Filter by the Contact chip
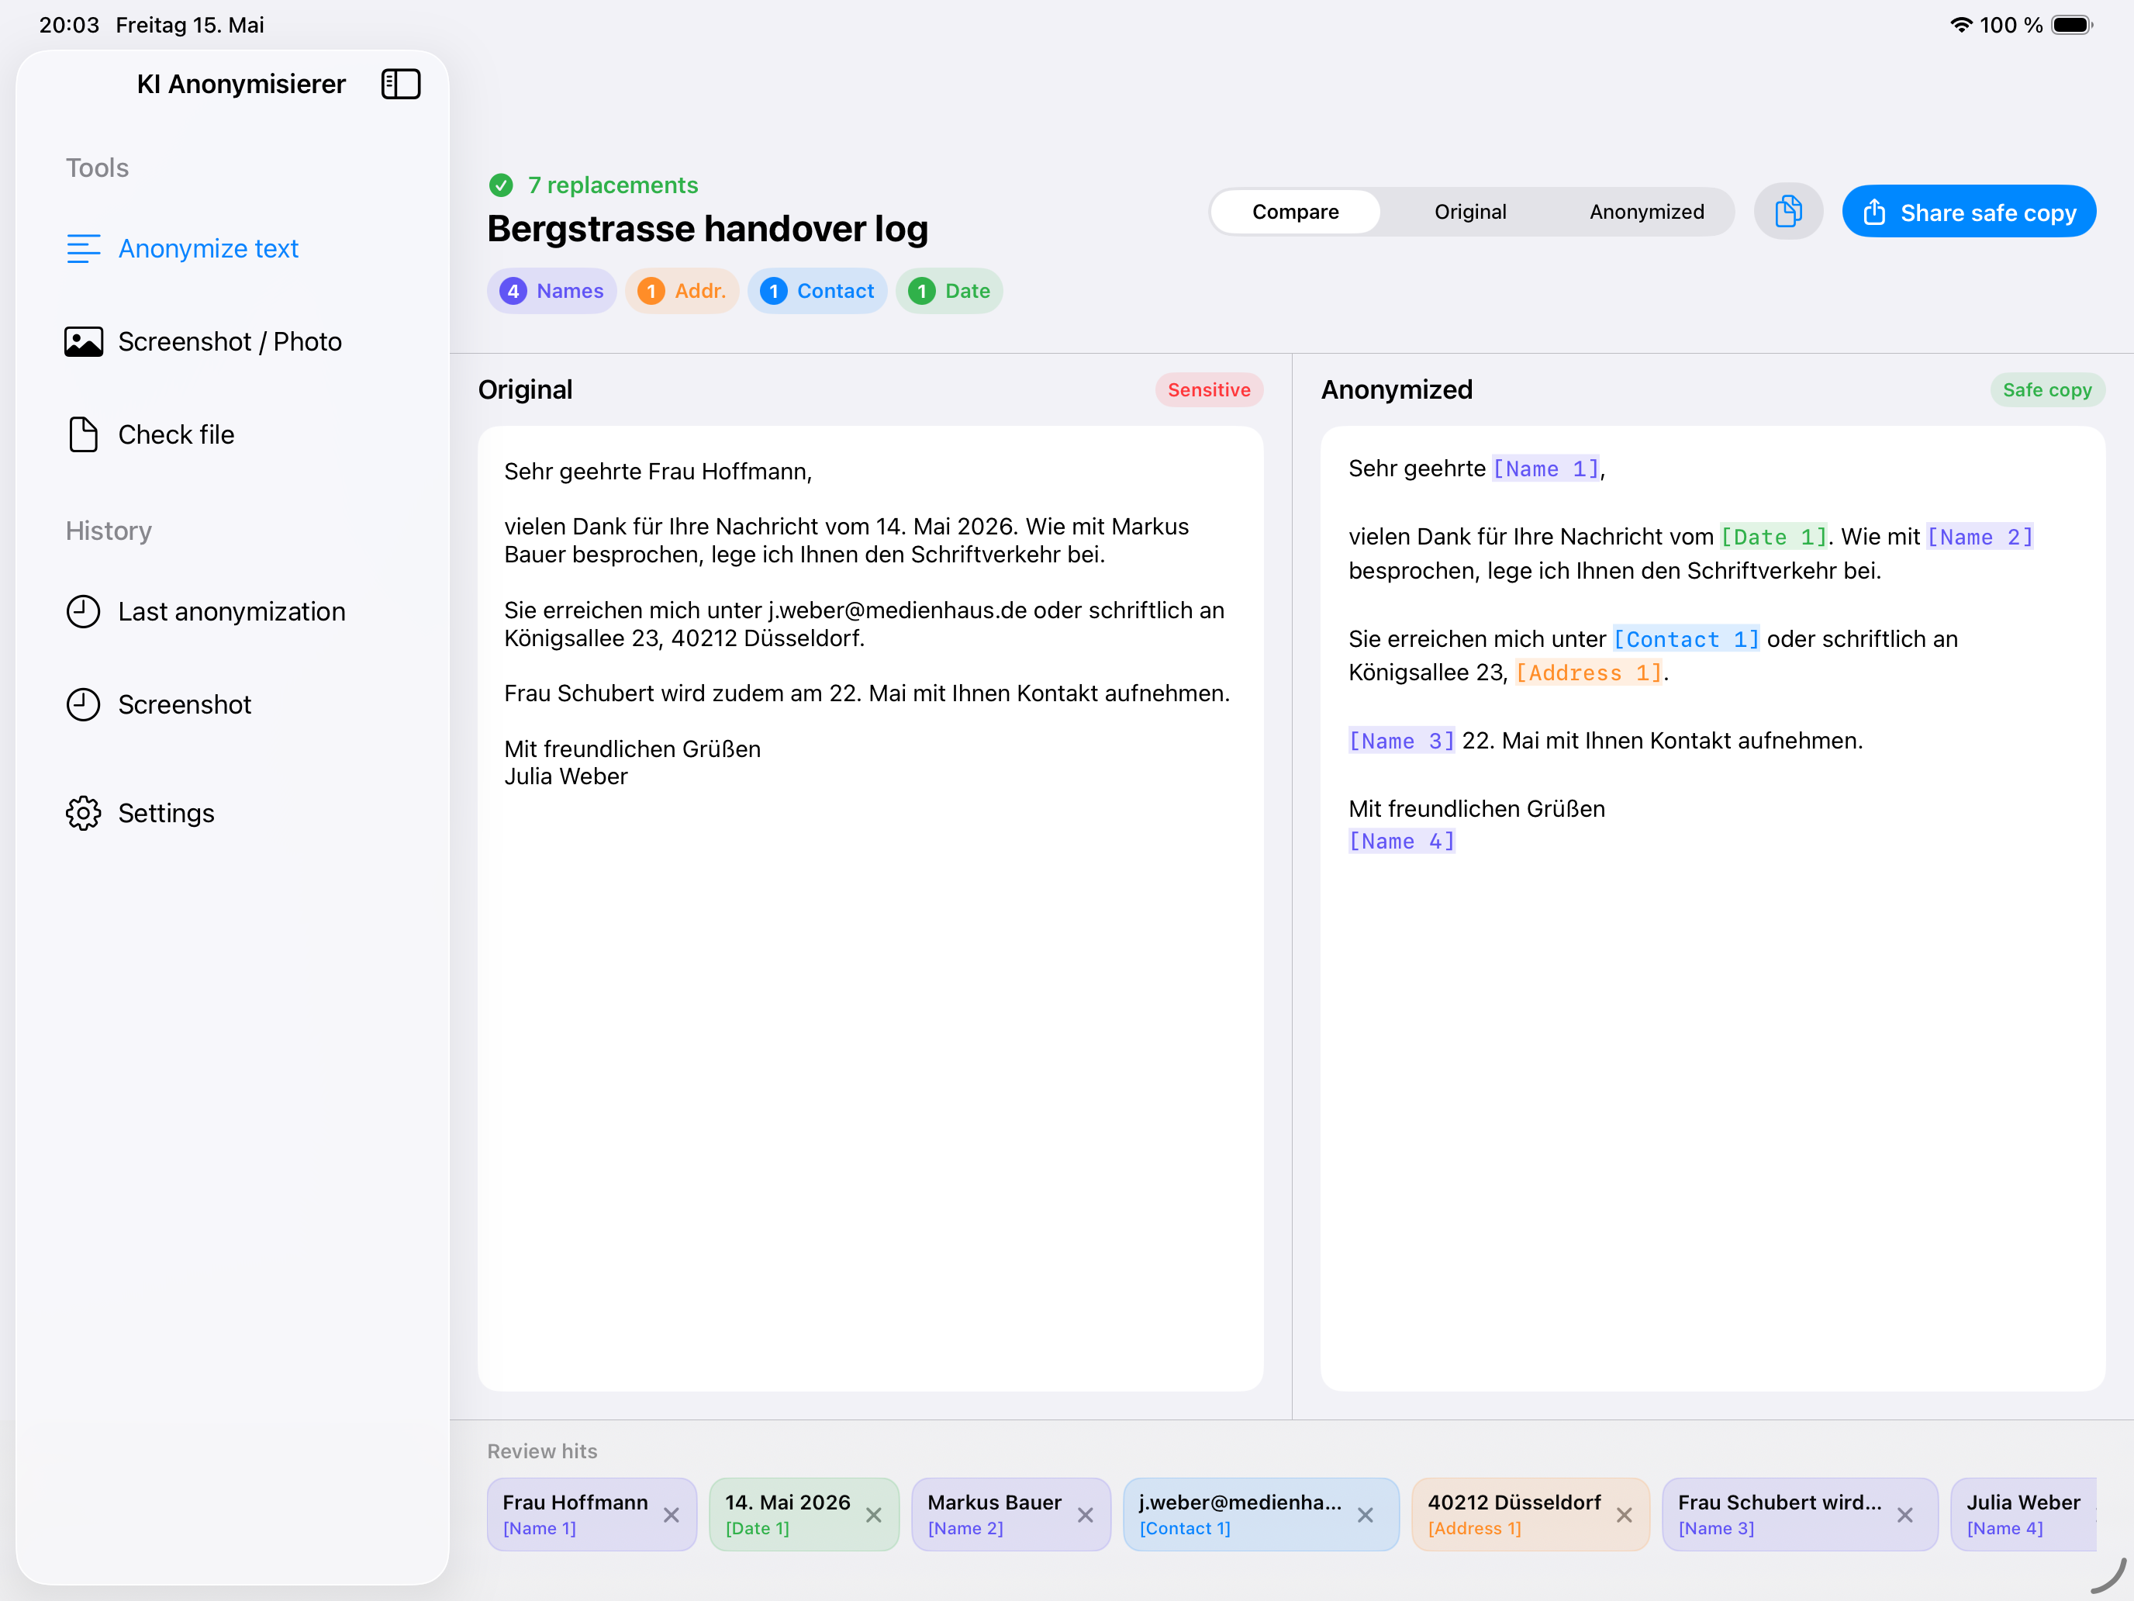This screenshot has height=1601, width=2134. (x=817, y=290)
